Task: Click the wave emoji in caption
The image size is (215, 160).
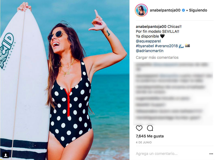Action: pos(181,46)
